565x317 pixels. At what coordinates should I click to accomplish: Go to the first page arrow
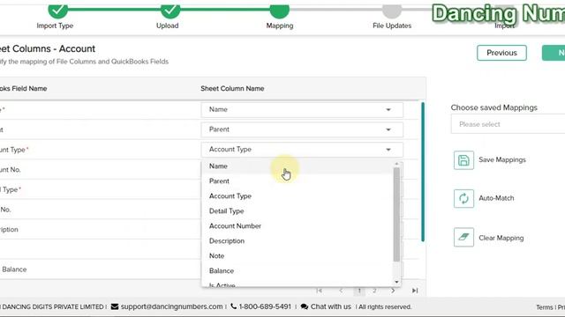point(320,291)
